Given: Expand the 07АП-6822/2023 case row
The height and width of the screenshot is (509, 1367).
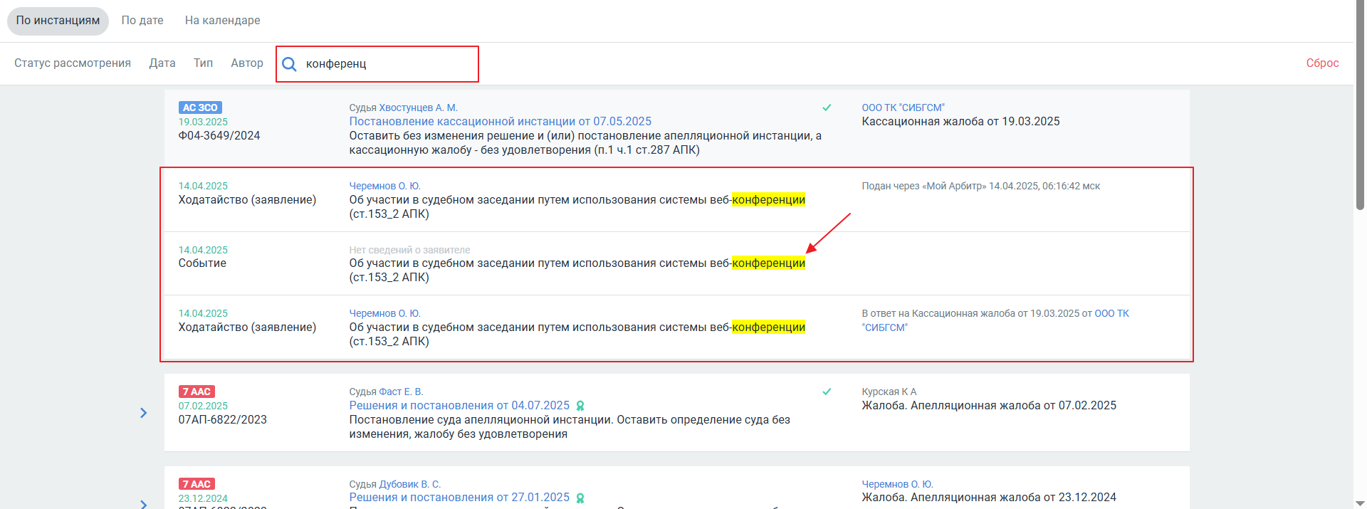Looking at the screenshot, I should pyautogui.click(x=144, y=413).
